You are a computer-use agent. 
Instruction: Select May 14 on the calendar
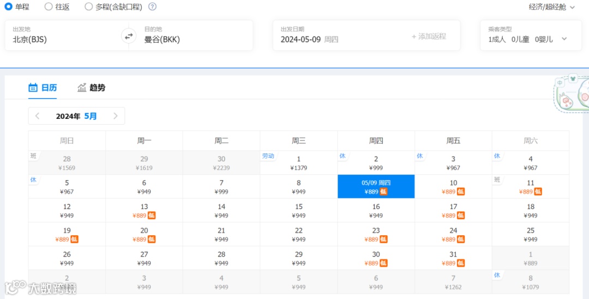coord(221,210)
